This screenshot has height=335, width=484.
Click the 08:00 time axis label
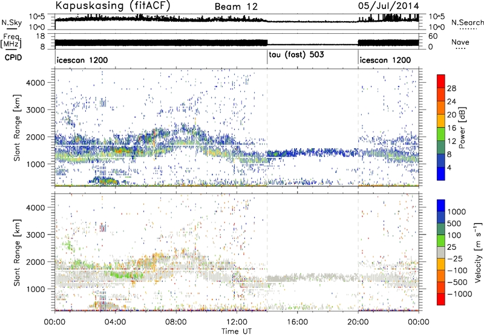(175, 322)
